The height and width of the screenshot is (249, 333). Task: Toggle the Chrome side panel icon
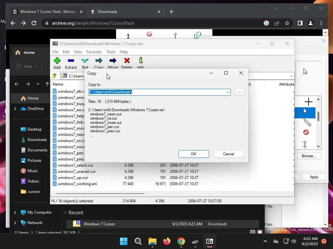pos(300,23)
